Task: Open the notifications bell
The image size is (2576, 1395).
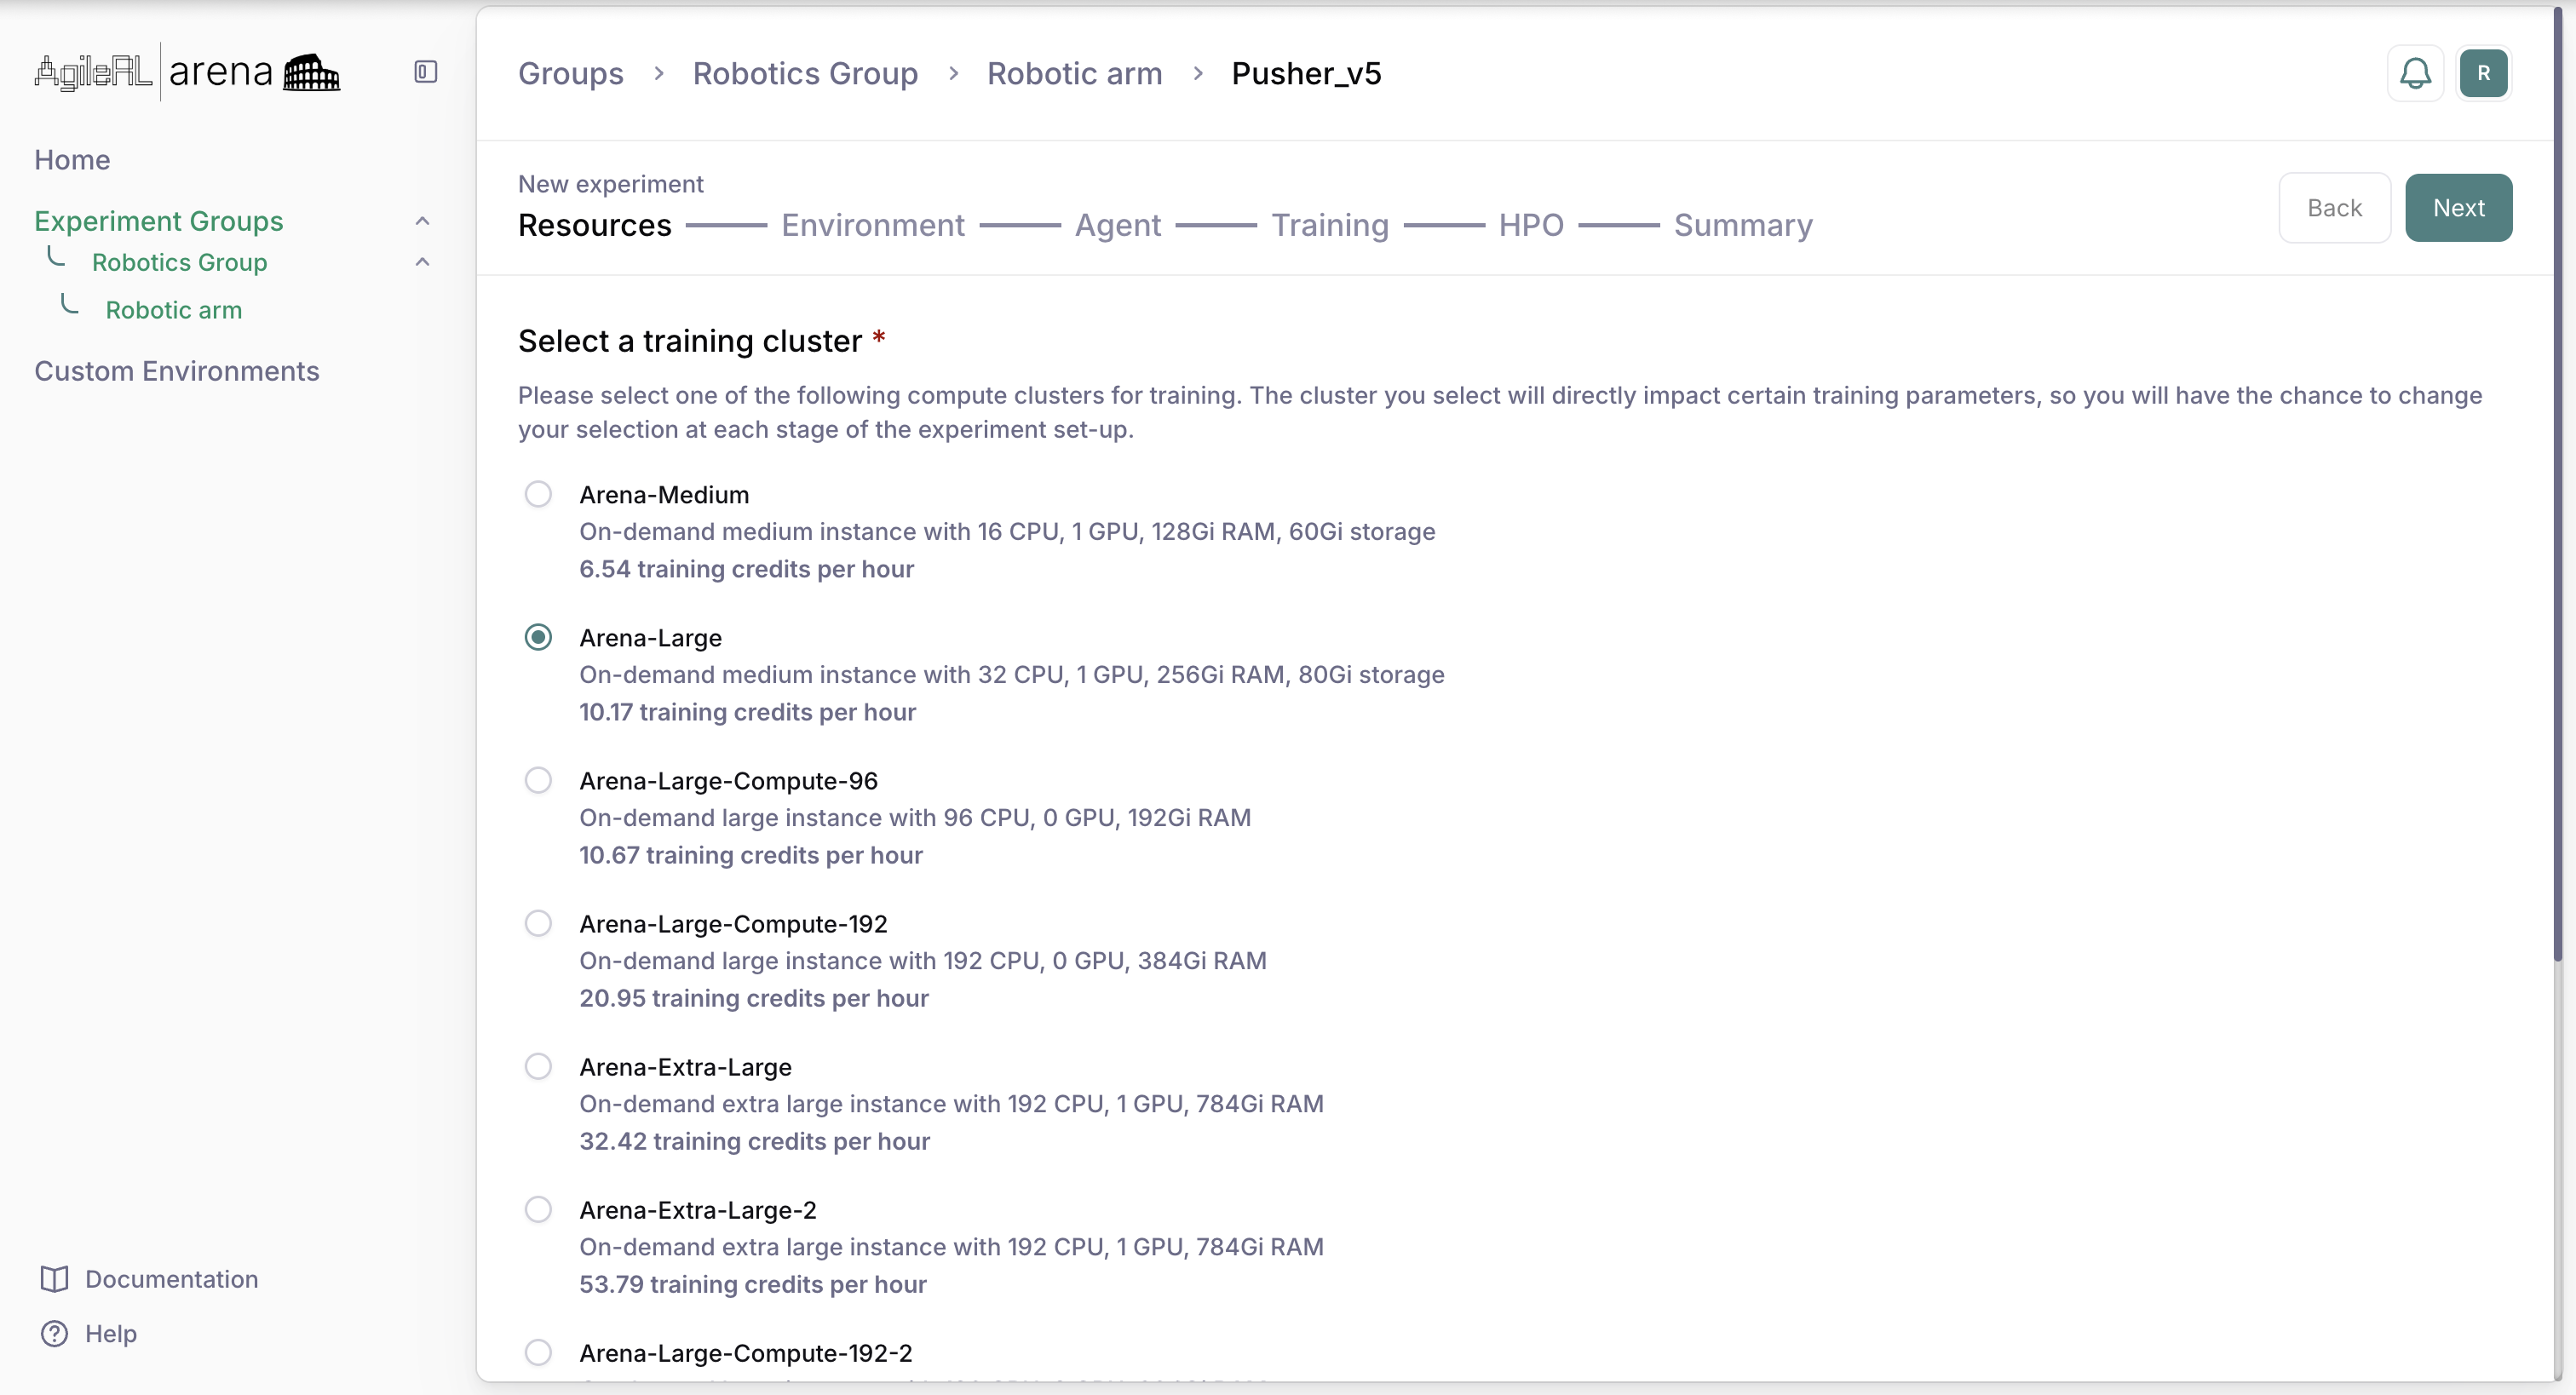Action: click(x=2414, y=72)
